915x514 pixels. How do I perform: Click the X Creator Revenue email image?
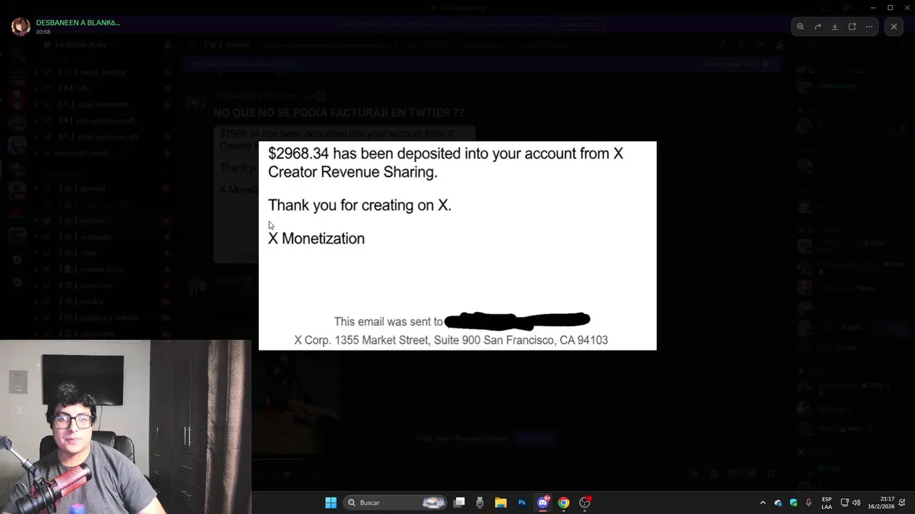click(x=457, y=246)
